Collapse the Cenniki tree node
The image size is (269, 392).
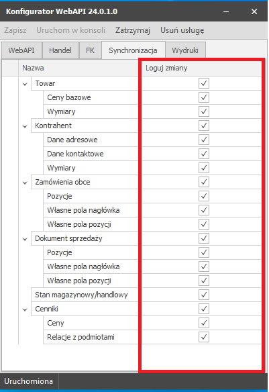25,309
